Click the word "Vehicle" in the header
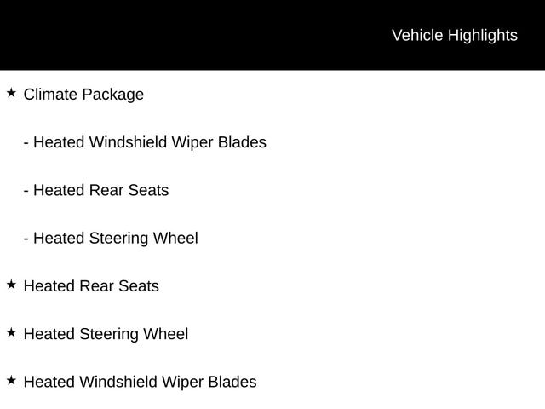The width and height of the screenshot is (545, 409). click(x=417, y=35)
